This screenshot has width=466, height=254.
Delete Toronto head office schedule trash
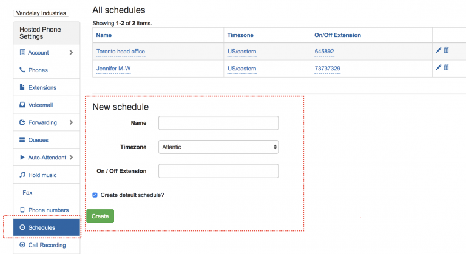pyautogui.click(x=446, y=50)
